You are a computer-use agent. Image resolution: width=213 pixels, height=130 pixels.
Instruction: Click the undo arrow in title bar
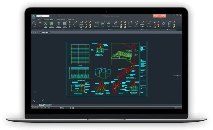51,16
